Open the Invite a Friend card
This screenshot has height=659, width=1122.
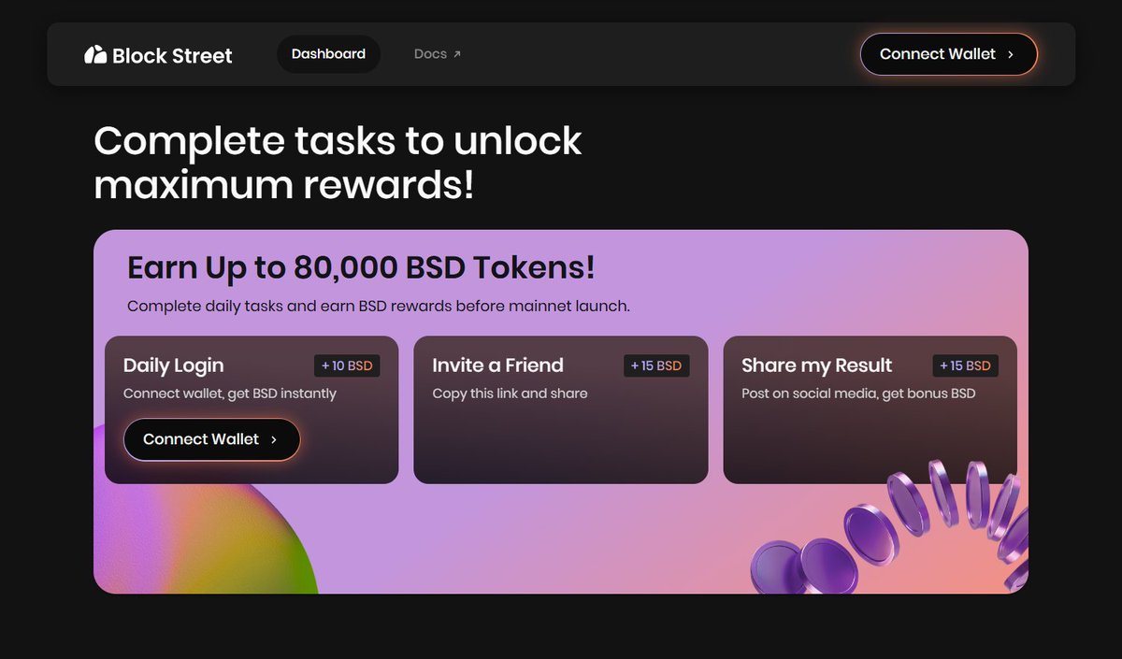[561, 409]
